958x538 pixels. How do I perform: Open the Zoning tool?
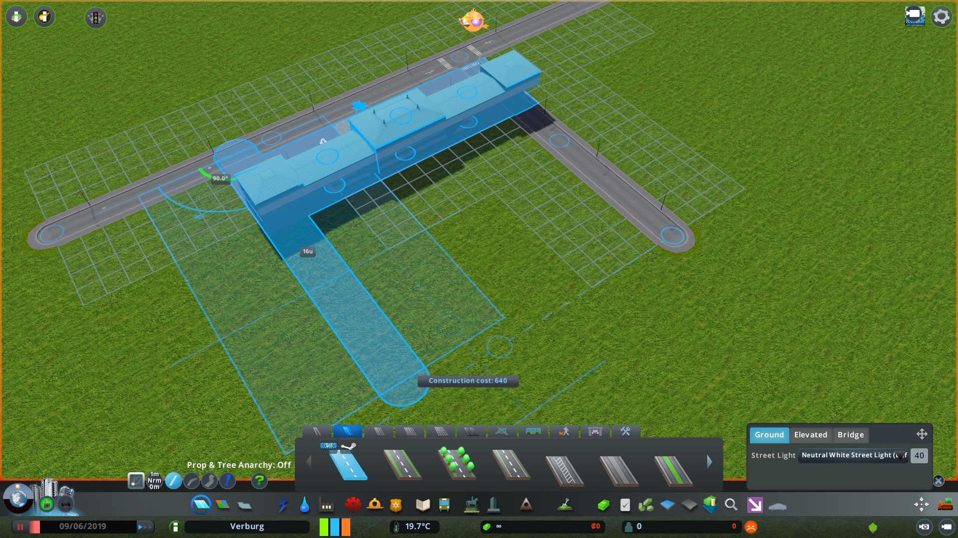coord(223,505)
